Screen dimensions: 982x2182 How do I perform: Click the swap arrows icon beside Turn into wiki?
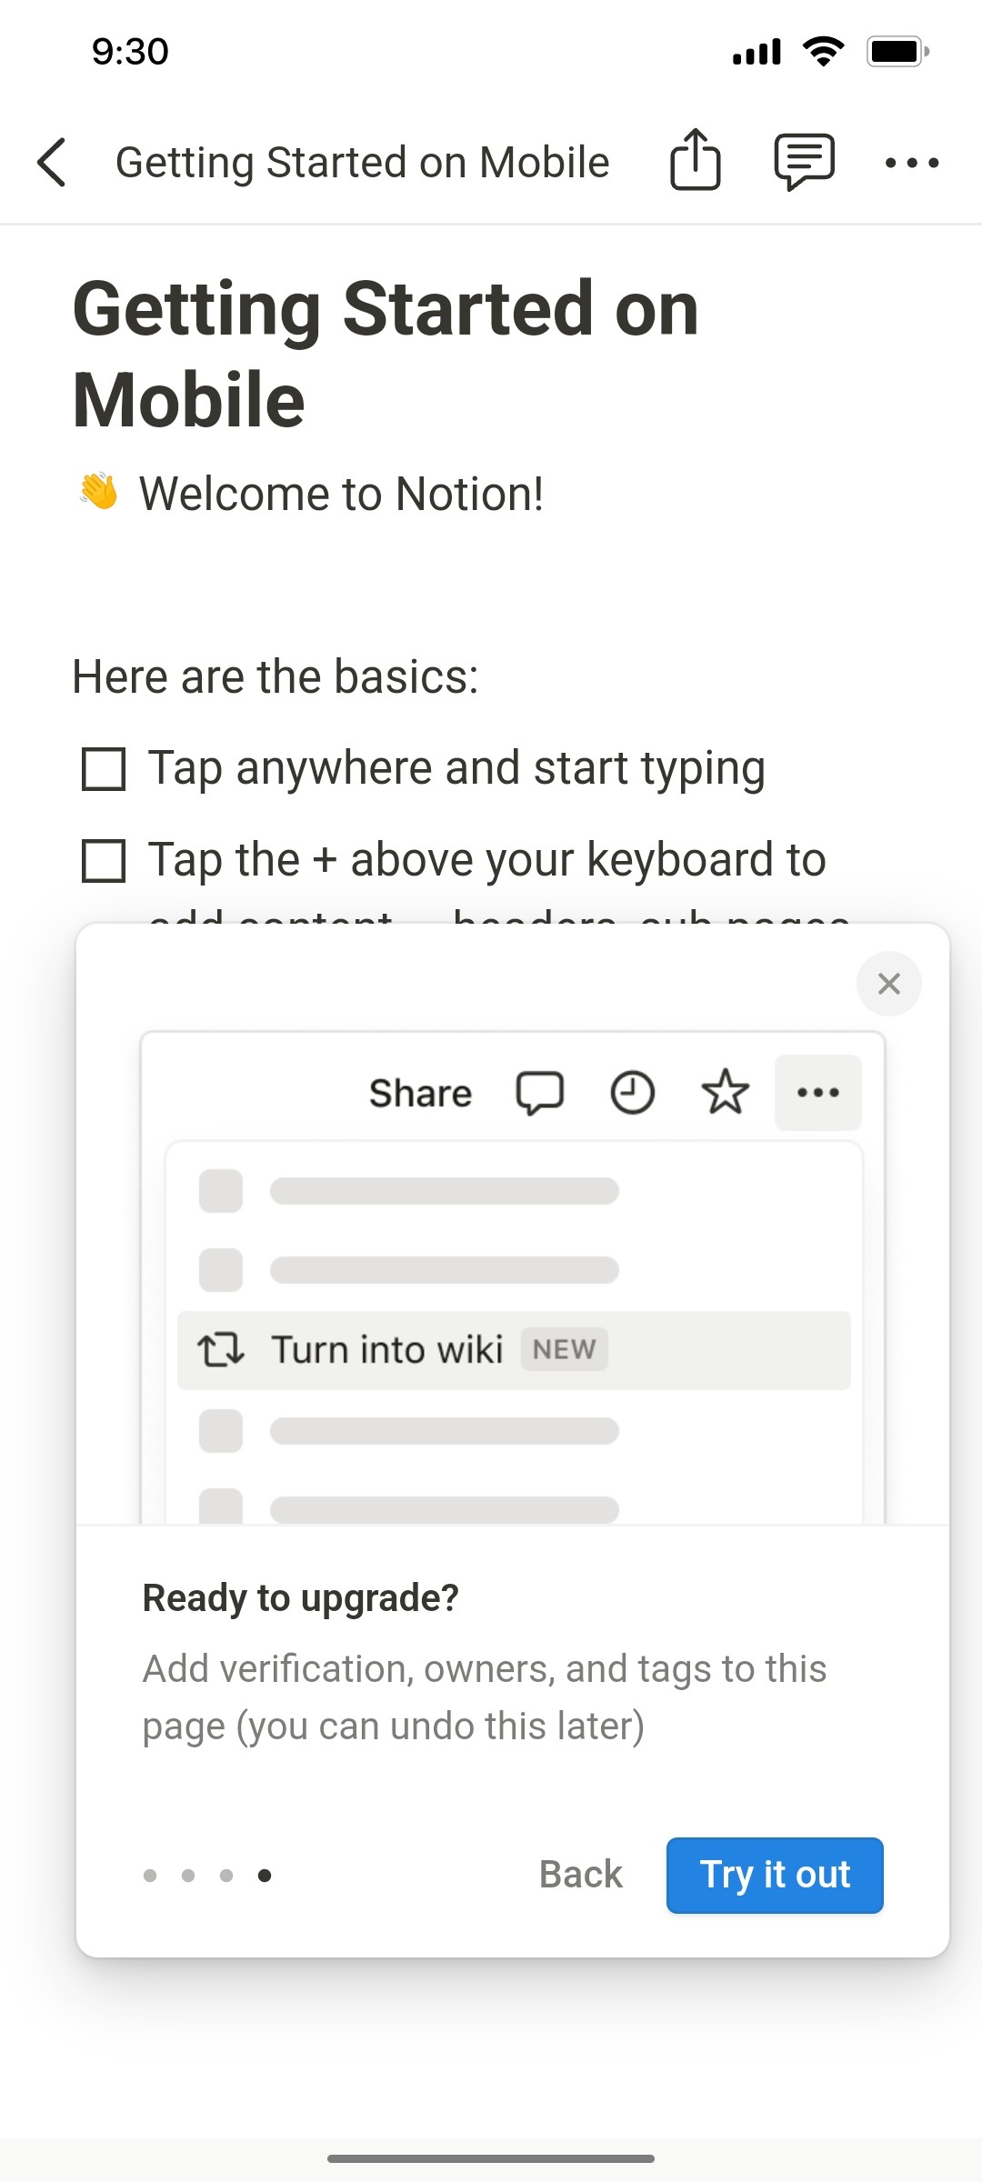[x=221, y=1349]
